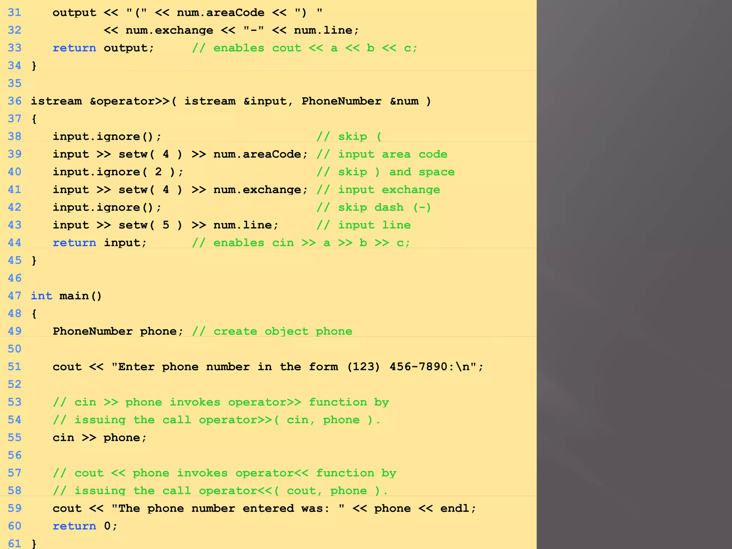Click 'input.ignore();' on line 38
732x549 pixels.
pos(107,137)
